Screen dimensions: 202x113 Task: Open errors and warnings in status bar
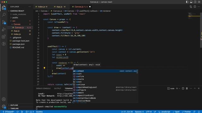[30, 112]
